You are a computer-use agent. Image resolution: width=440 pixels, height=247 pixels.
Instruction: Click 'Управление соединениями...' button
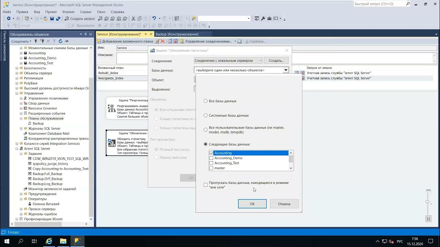pos(206,41)
